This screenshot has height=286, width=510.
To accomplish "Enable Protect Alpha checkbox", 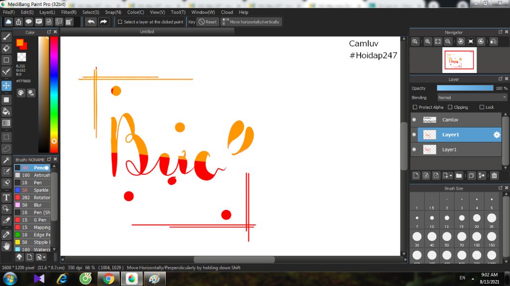I will click(415, 107).
